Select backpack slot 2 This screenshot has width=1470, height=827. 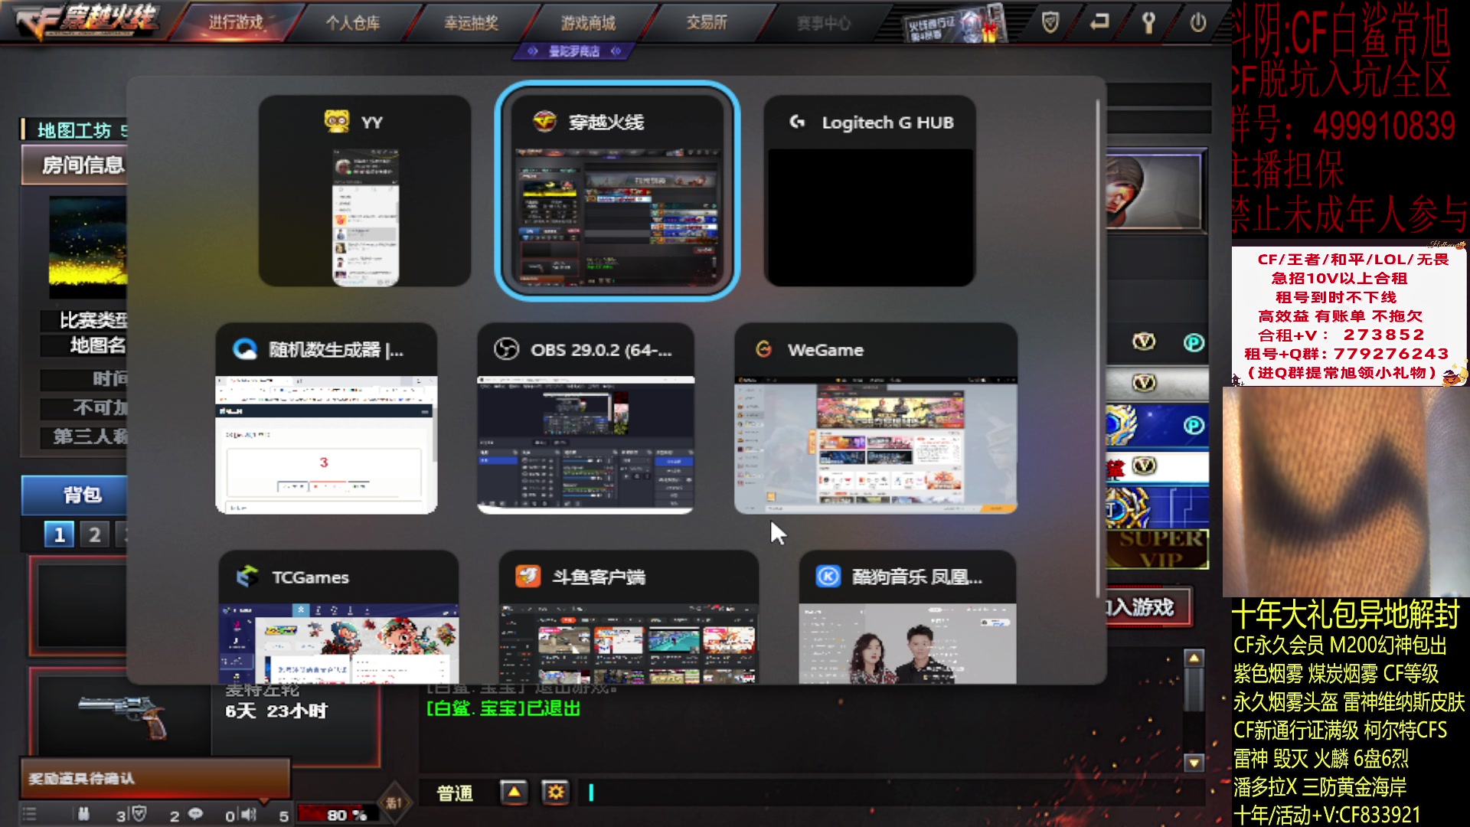coord(94,534)
